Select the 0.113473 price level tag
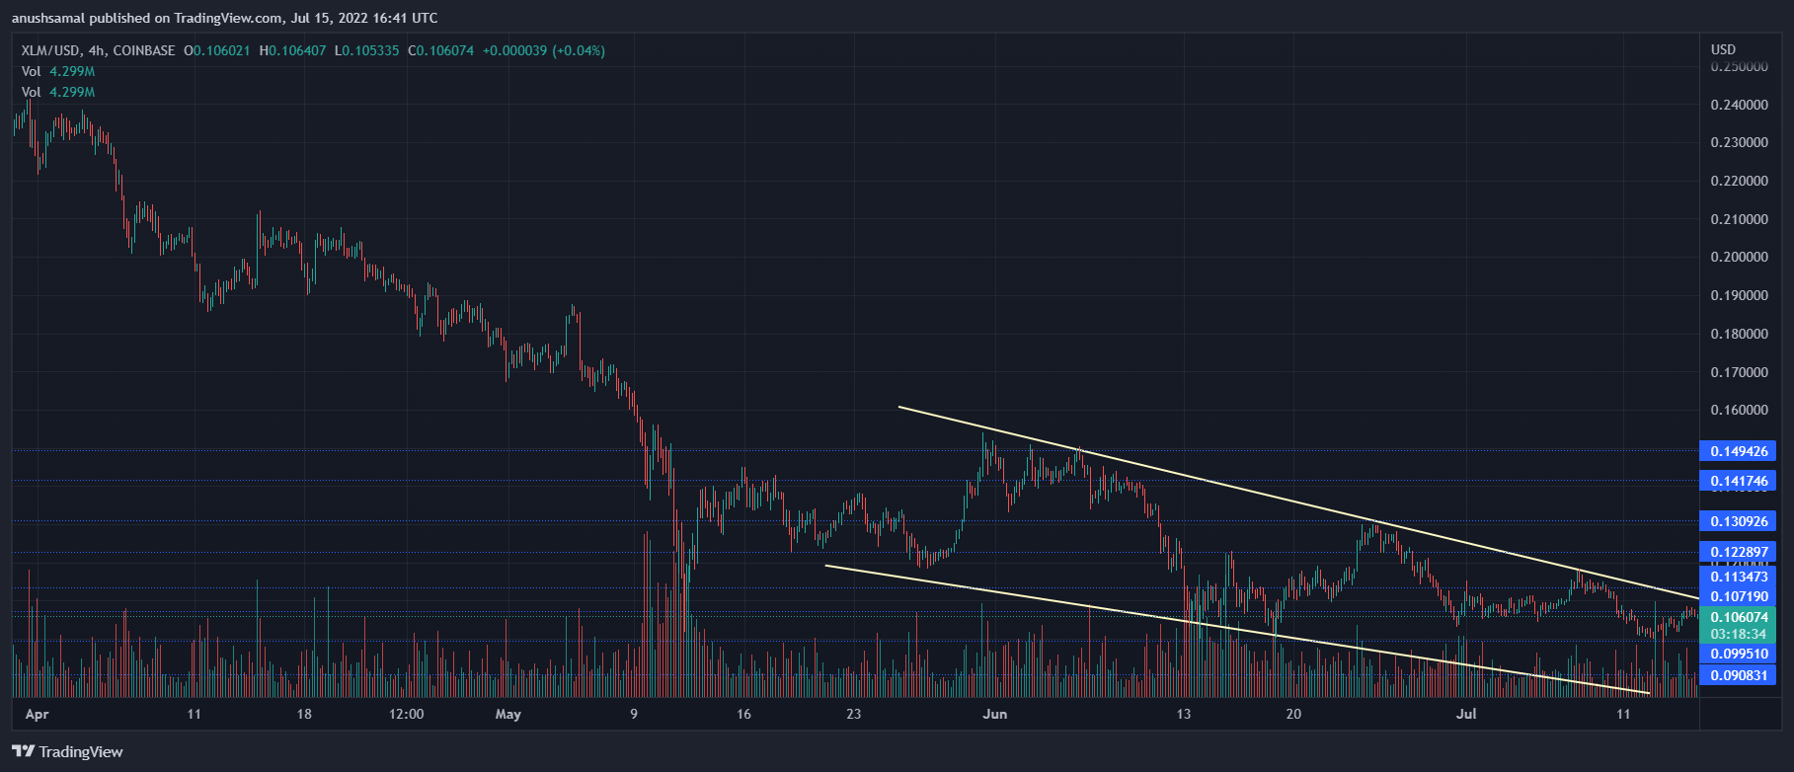The image size is (1794, 772). click(1738, 577)
